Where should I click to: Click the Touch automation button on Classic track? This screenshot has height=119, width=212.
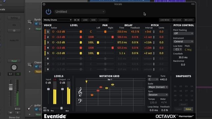tap(38, 72)
